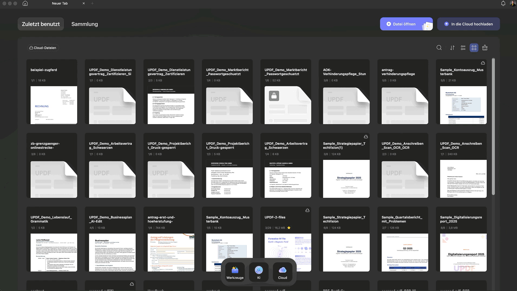Click the clear recent list broom icon
This screenshot has height=291, width=517.
[485, 48]
